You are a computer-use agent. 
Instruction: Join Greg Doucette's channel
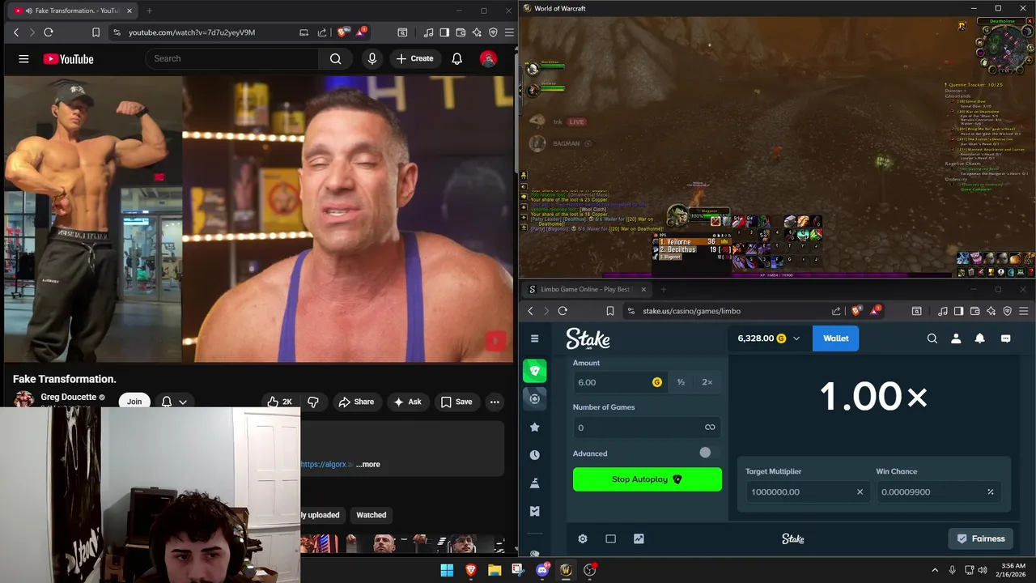pos(134,402)
